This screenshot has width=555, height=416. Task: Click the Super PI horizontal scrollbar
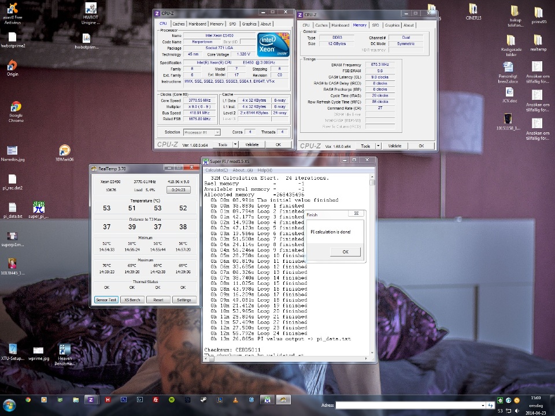(x=286, y=359)
